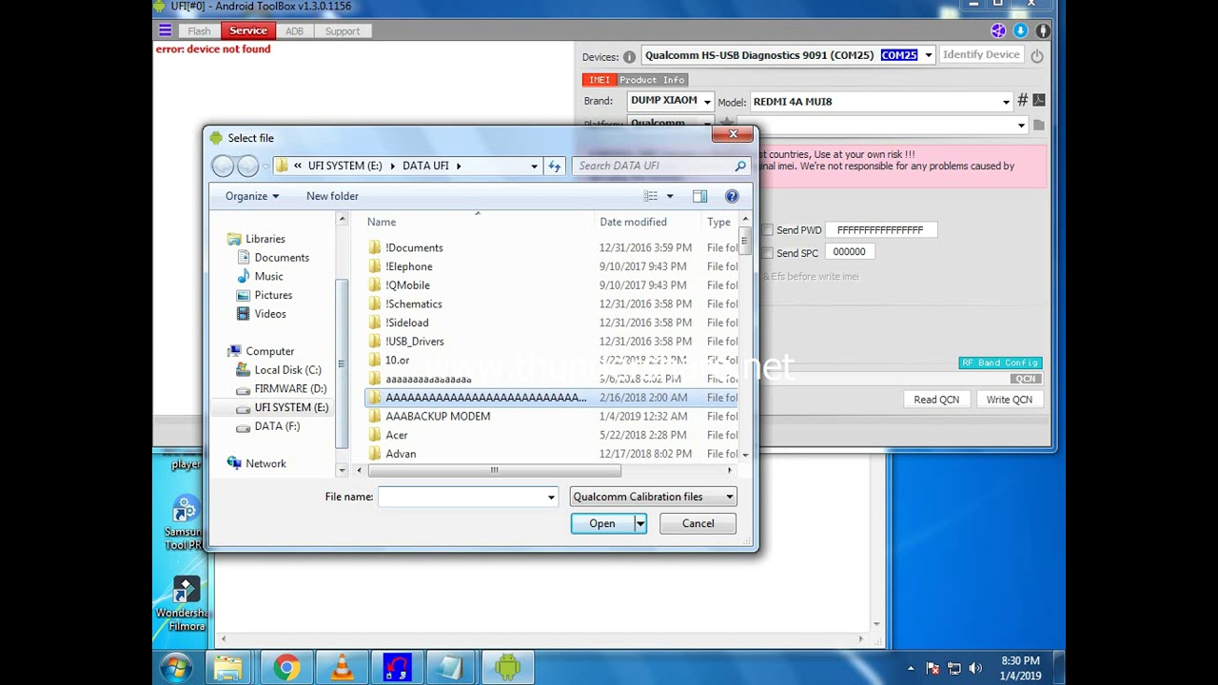
Task: Click the hash symbol beside Model field
Action: 1023,100
